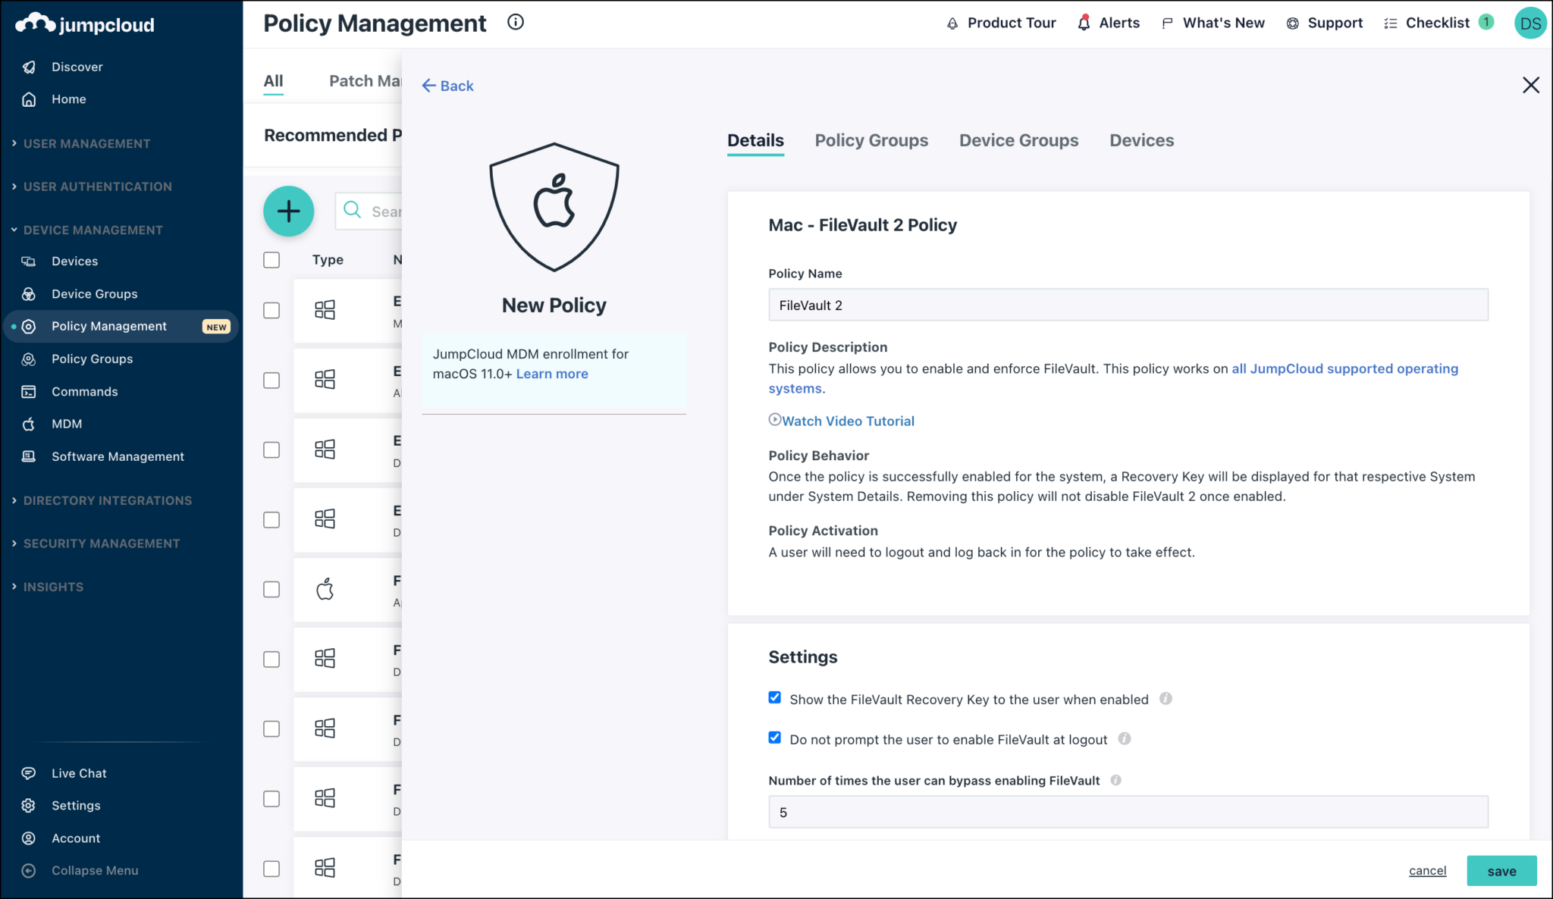
Task: Uncheck Show the FileVault Recovery Key option
Action: 774,697
